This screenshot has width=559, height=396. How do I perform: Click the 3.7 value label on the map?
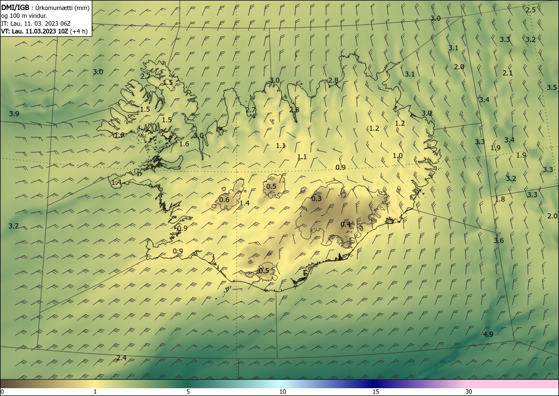(13, 226)
